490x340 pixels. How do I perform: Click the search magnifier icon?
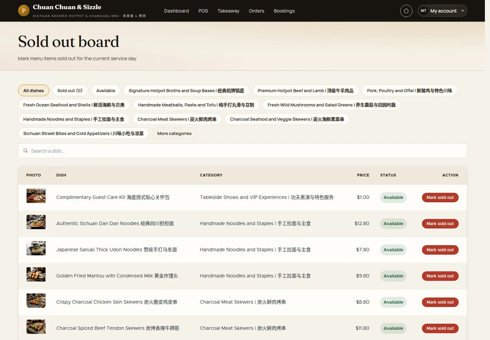pos(26,151)
